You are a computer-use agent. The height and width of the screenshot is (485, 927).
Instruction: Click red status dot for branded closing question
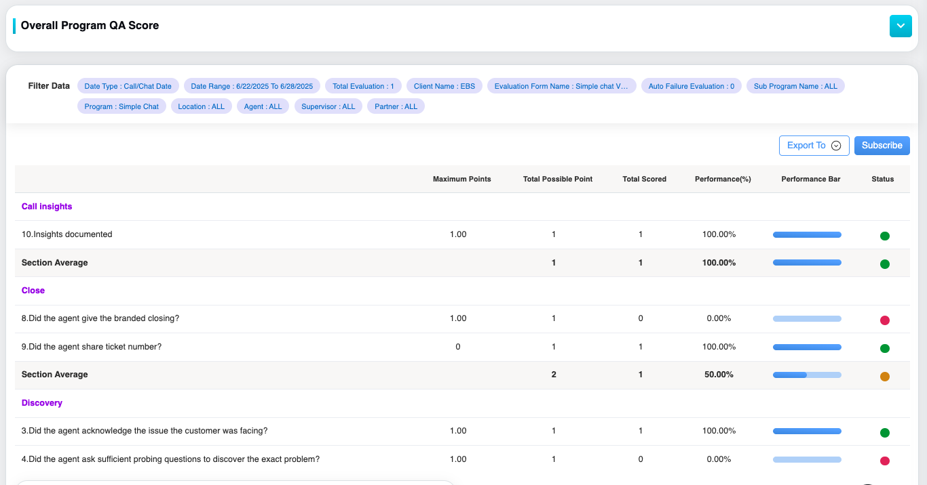click(884, 320)
